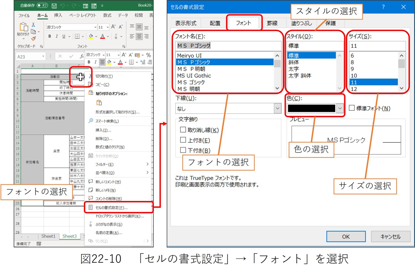The height and width of the screenshot is (273, 415).
Task: Click the ribbon Underline U button
Action: [x=64, y=36]
